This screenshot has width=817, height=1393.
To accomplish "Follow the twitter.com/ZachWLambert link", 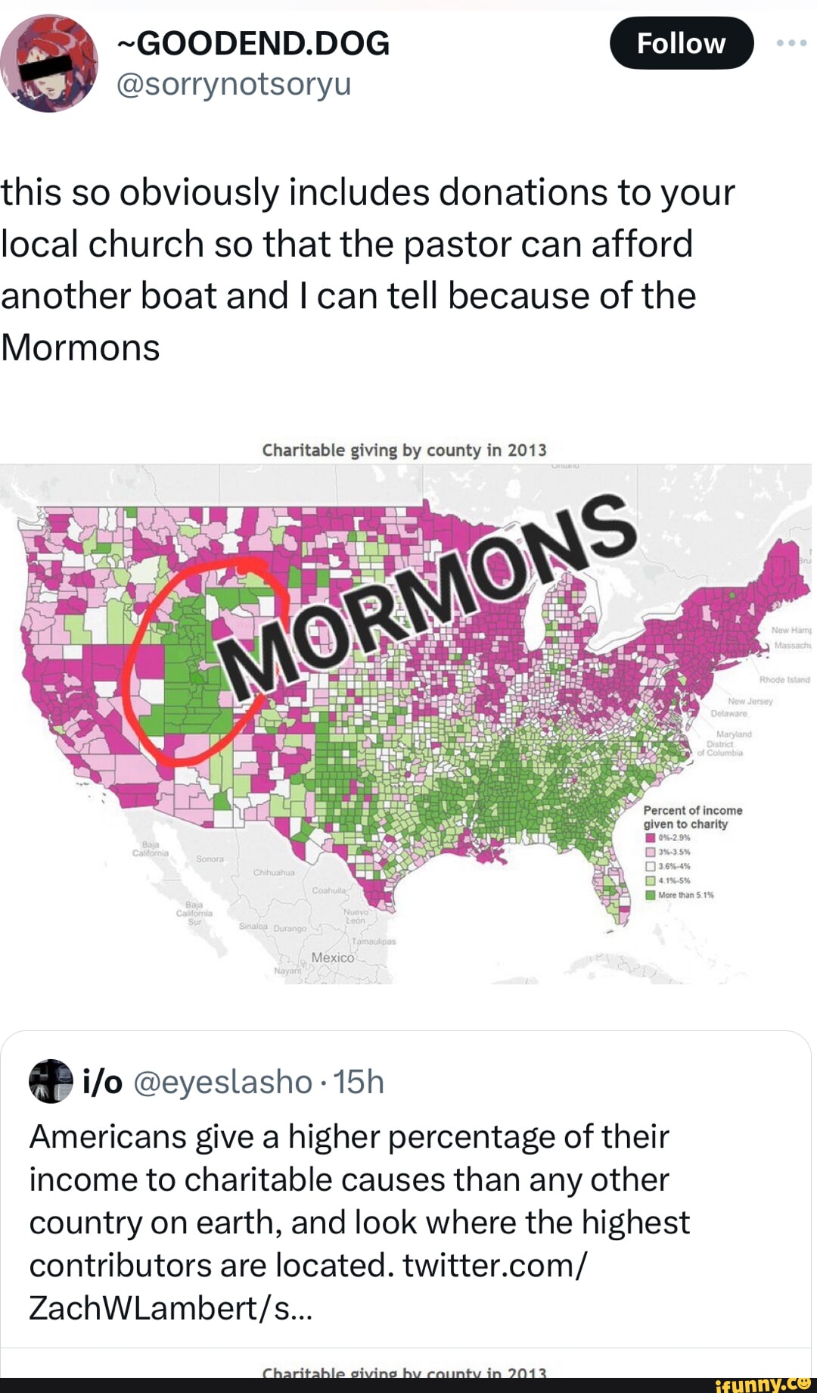I will 493,1265.
